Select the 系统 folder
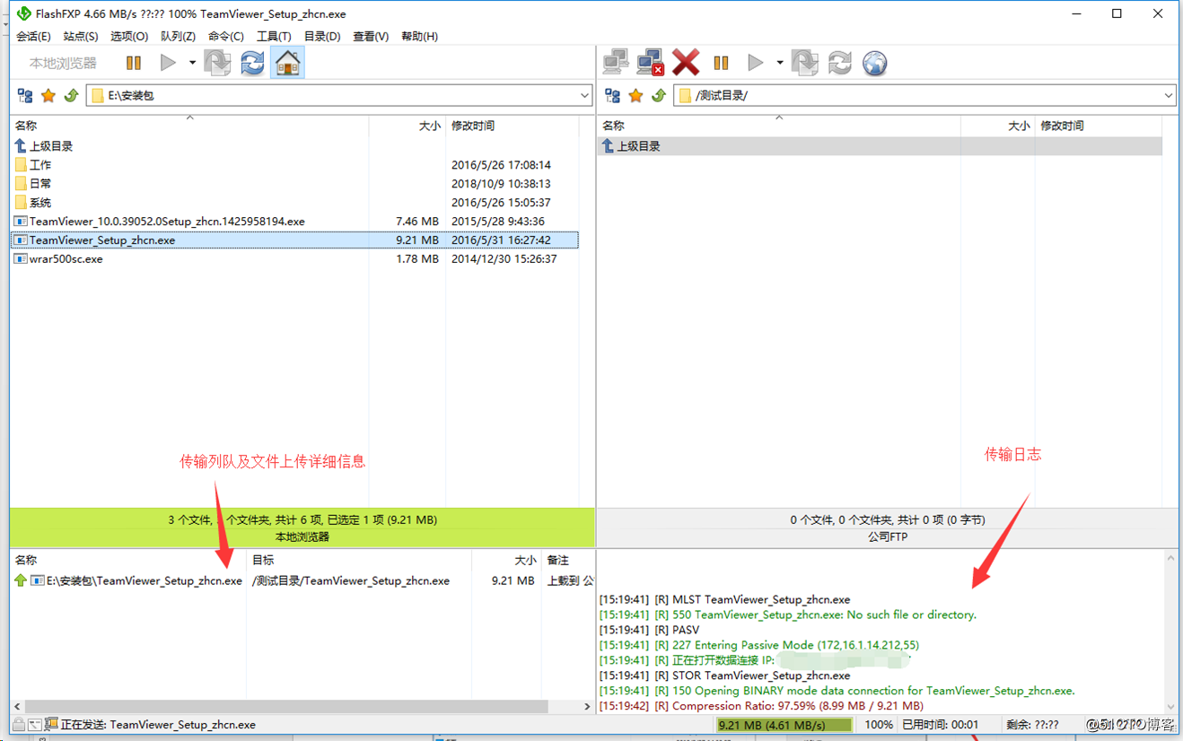Screen dimensions: 1183x741 [x=33, y=203]
